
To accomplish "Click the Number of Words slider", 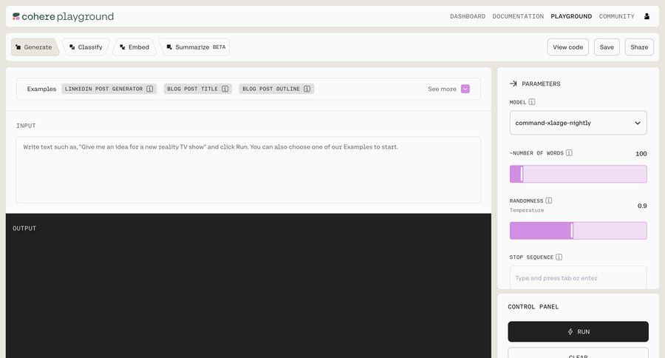I will click(x=578, y=174).
